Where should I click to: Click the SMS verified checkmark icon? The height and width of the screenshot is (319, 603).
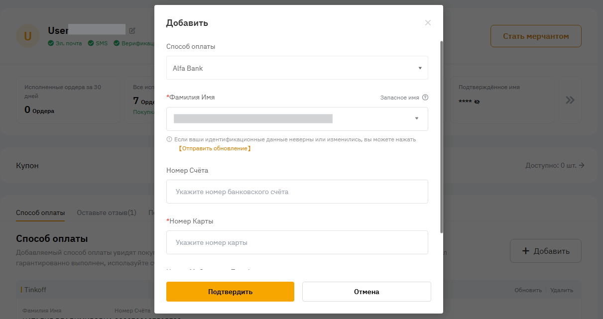click(91, 43)
